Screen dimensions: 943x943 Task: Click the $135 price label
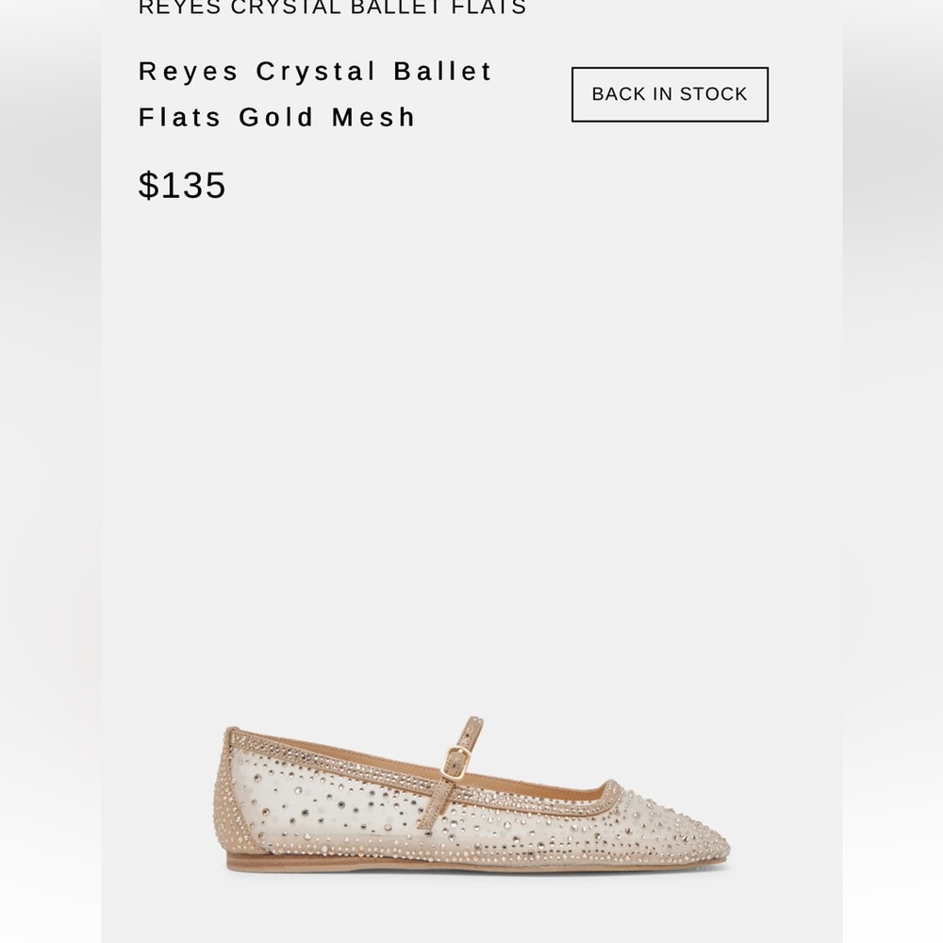[182, 186]
